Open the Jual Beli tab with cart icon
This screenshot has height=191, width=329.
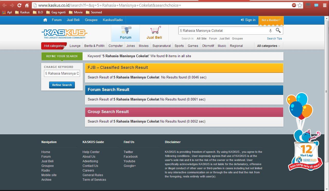pos(154,33)
